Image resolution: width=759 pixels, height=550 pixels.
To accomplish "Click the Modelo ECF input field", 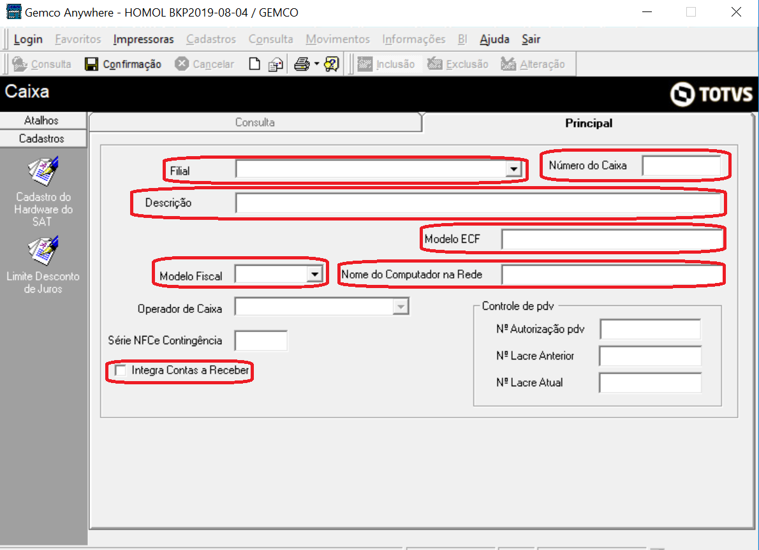I will pyautogui.click(x=612, y=239).
